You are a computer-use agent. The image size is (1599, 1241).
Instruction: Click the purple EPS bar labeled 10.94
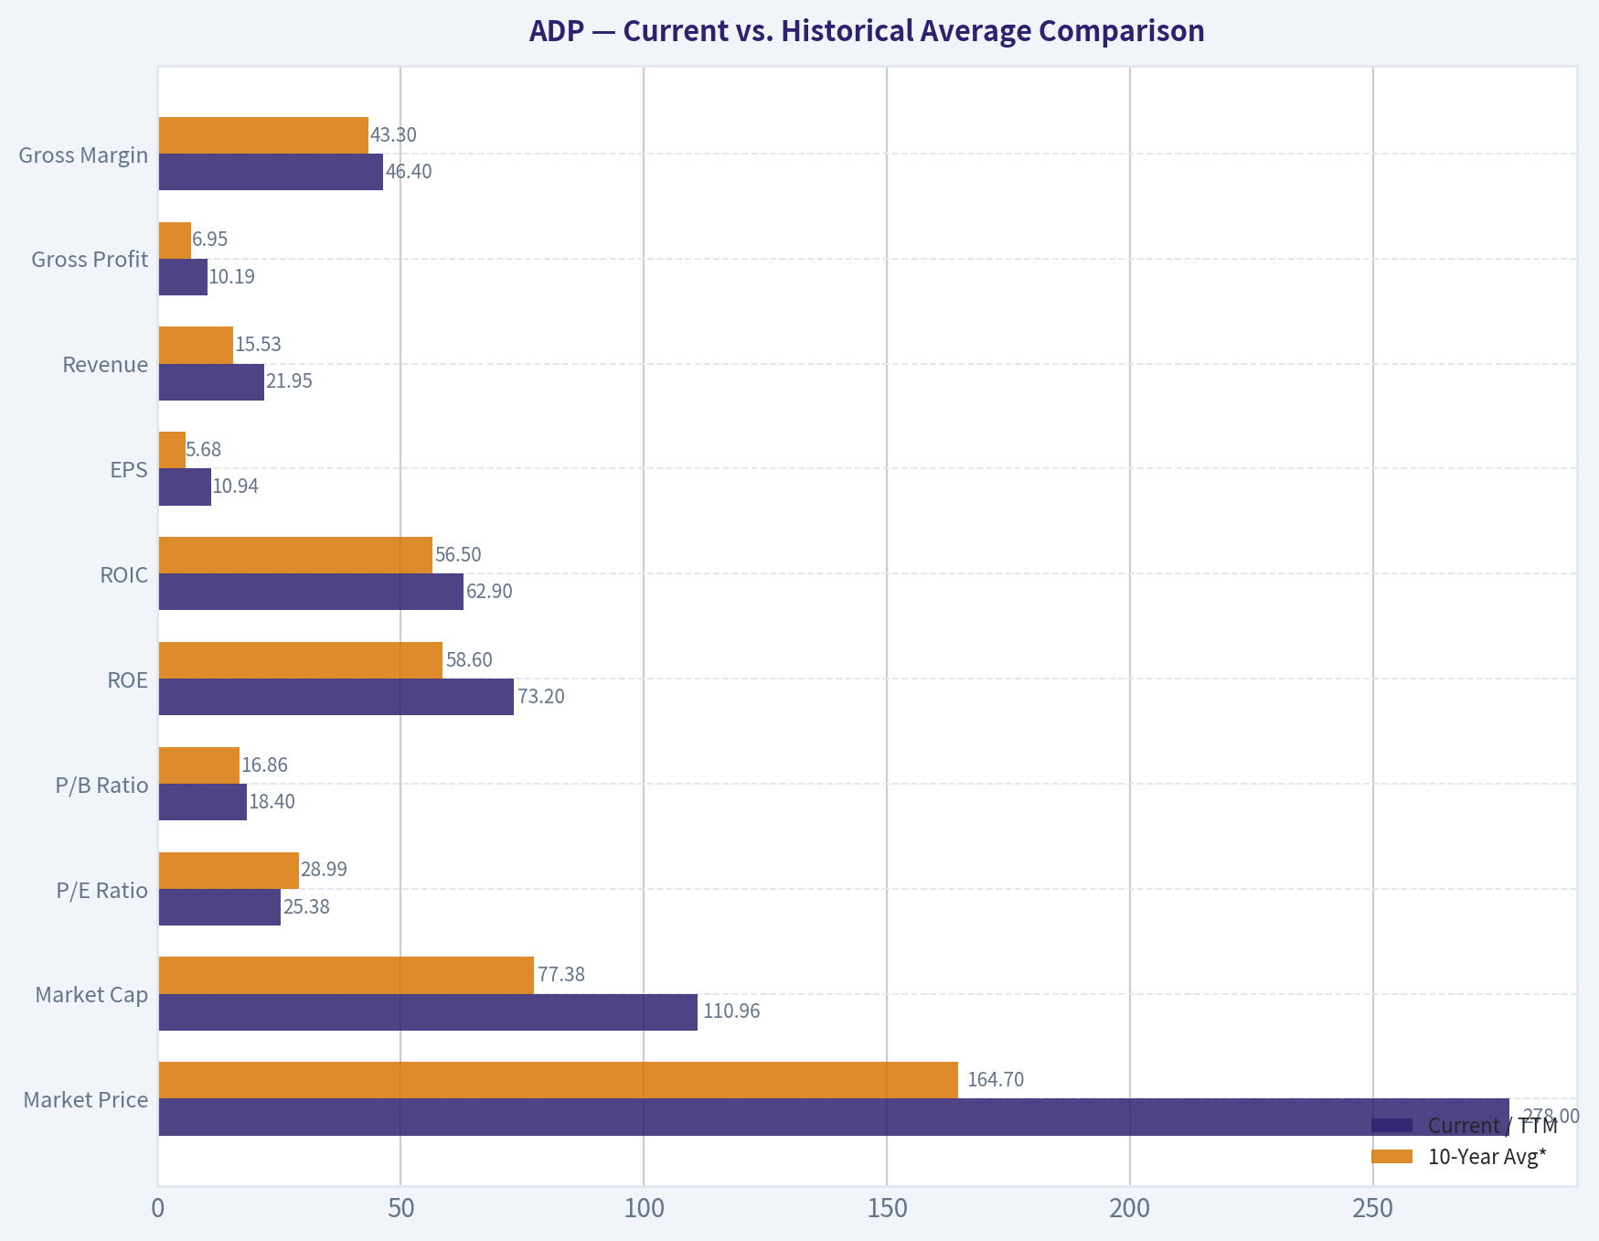[185, 487]
